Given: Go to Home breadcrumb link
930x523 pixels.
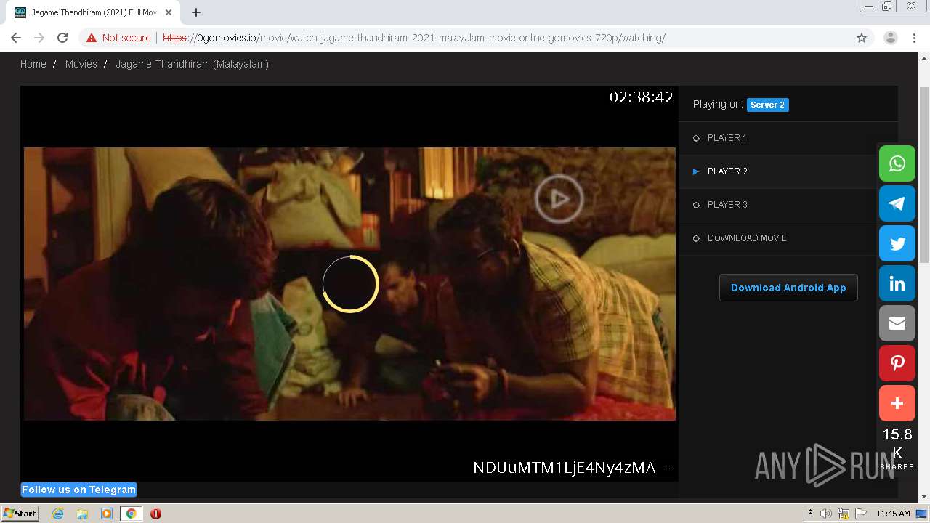Looking at the screenshot, I should tap(33, 64).
